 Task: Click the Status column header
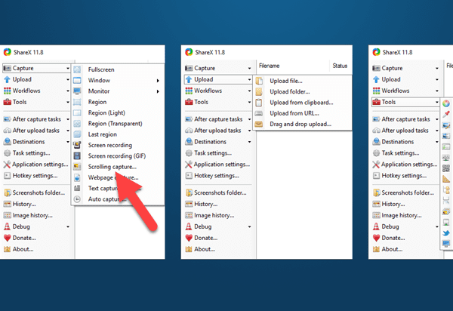[340, 66]
